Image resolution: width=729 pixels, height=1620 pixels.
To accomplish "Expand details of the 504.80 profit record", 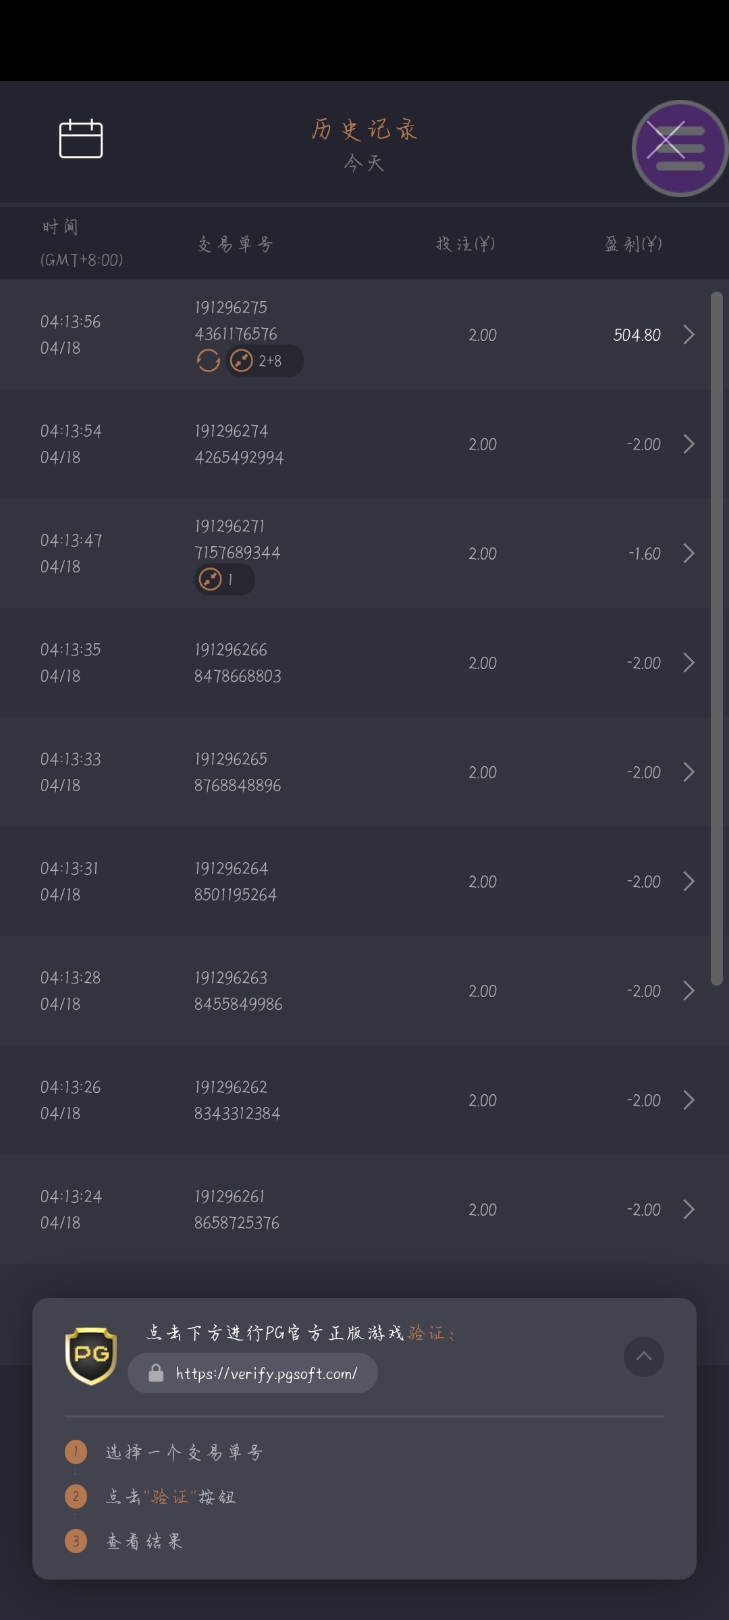I will point(688,335).
